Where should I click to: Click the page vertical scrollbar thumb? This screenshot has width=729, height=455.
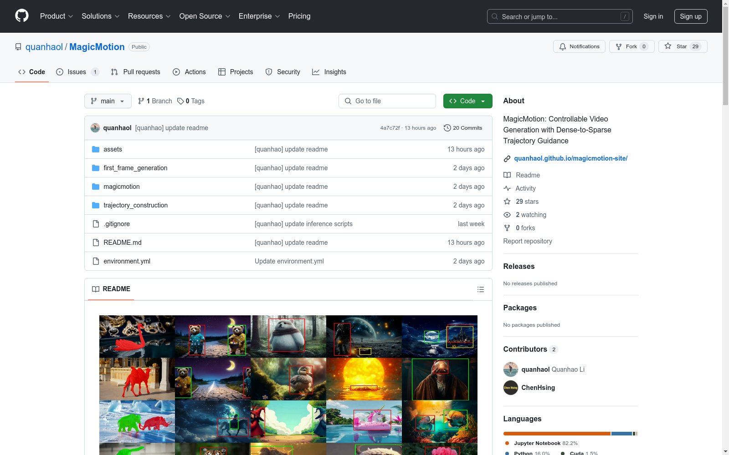pos(725,56)
